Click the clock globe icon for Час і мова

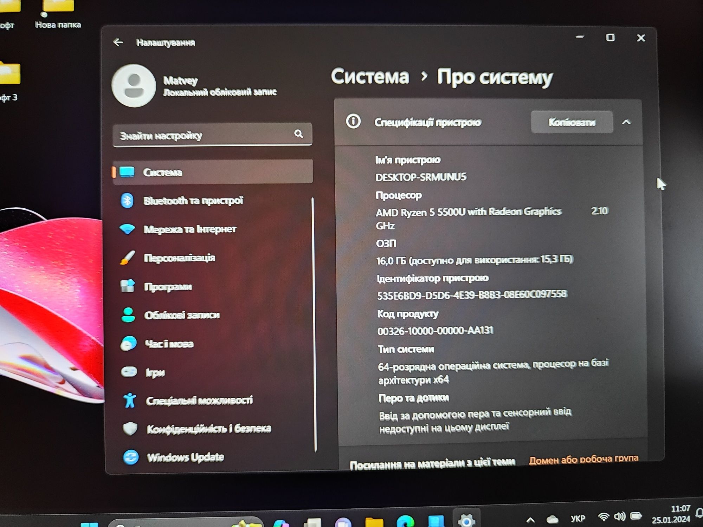pos(128,344)
